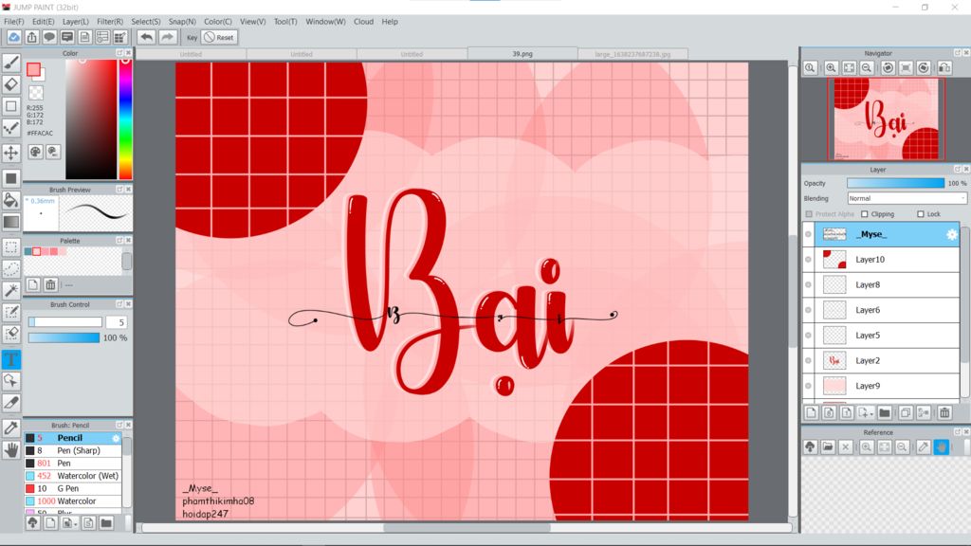Hide Layer8 visibility dot

808,284
